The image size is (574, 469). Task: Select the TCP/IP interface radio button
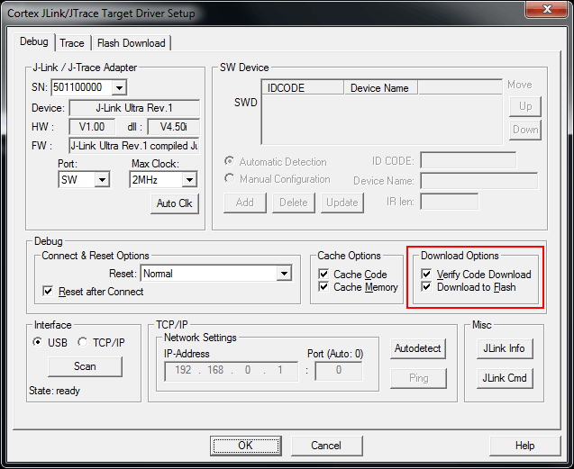tap(83, 342)
